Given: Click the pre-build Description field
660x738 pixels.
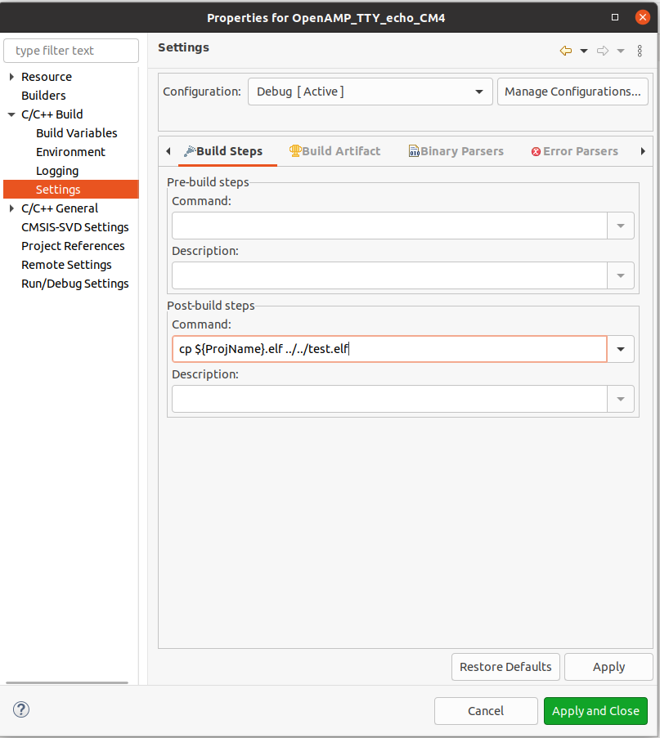Looking at the screenshot, I should coord(389,275).
